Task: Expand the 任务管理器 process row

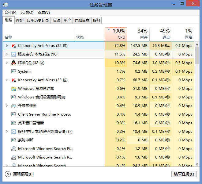Action: (x=7, y=106)
